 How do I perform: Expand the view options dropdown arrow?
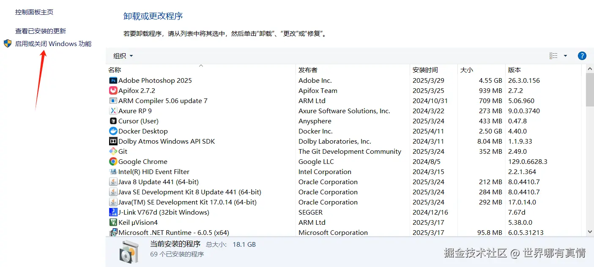pos(566,56)
